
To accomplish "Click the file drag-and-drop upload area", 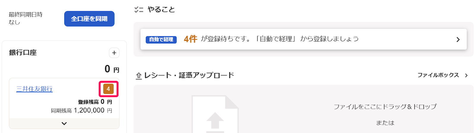I will [303, 109].
